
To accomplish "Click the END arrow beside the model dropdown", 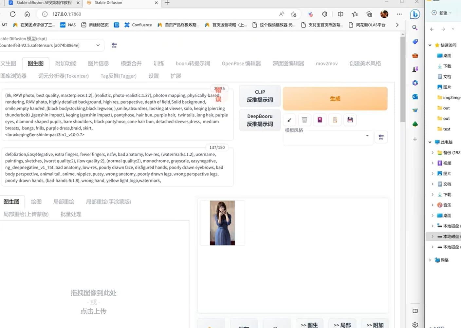I will pos(114,45).
